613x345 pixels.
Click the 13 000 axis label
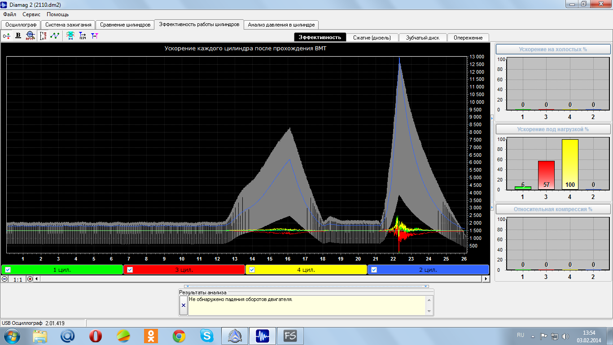(x=476, y=57)
